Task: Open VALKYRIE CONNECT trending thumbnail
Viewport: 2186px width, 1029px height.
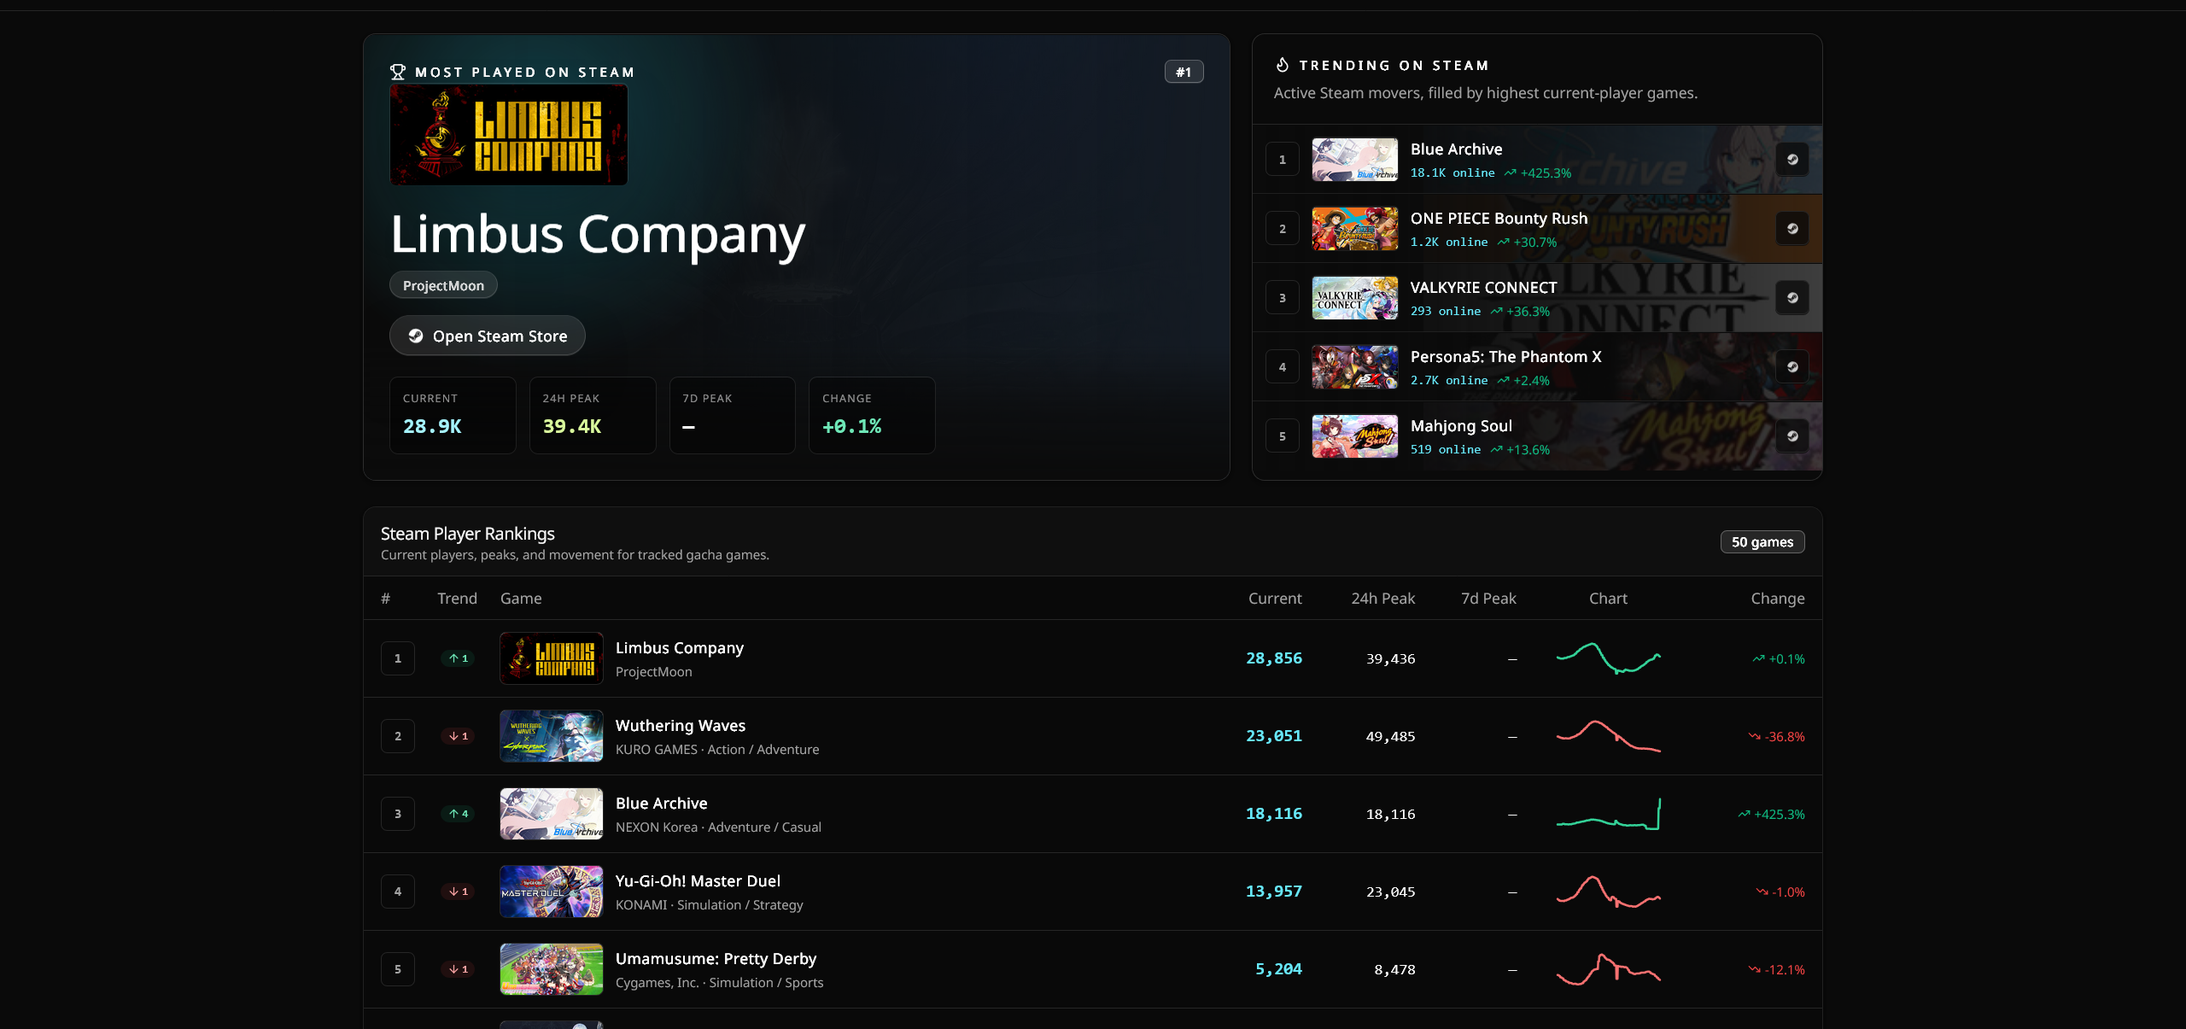Action: tap(1355, 298)
